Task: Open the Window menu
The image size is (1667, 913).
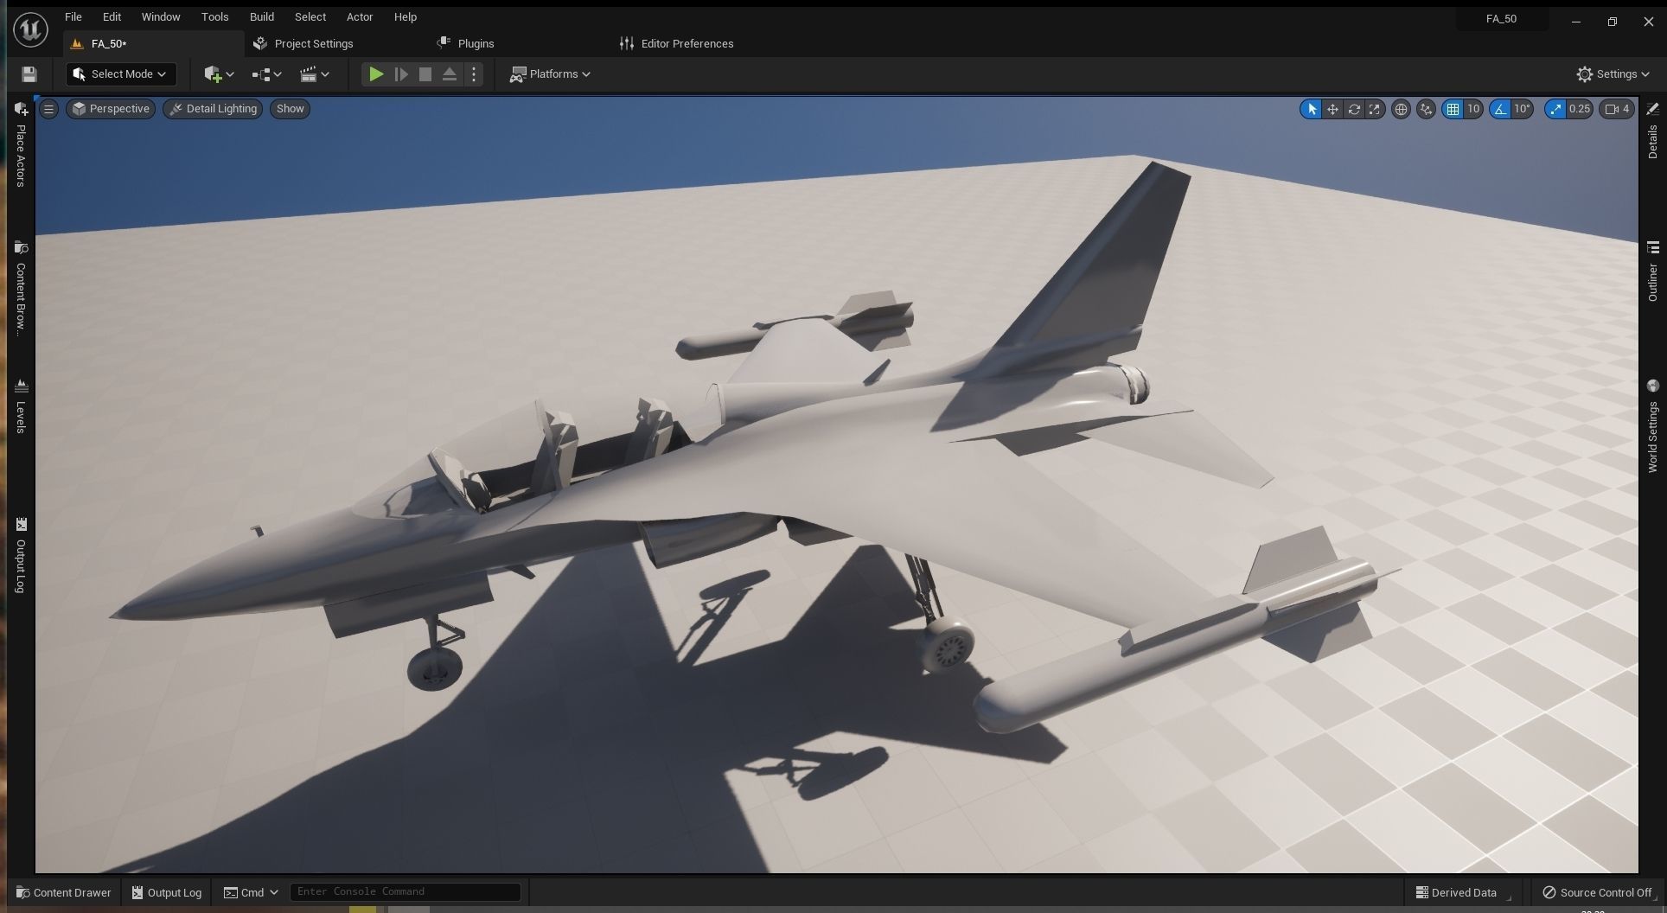Action: (x=161, y=16)
